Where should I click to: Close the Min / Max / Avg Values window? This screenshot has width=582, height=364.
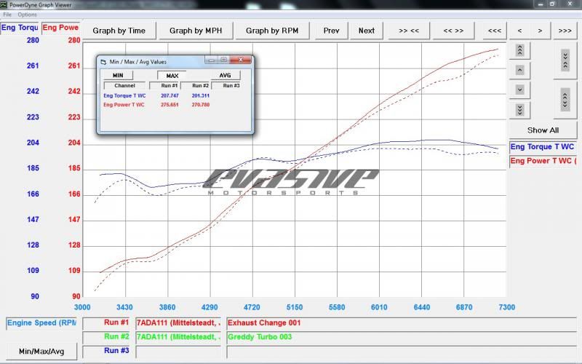pyautogui.click(x=241, y=60)
